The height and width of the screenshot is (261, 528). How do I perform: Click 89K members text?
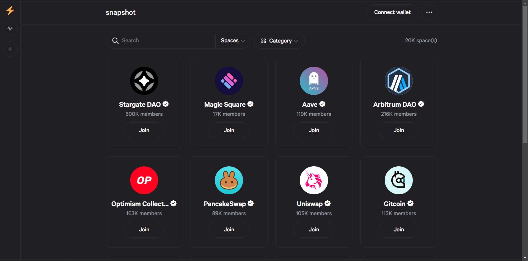tap(229, 214)
